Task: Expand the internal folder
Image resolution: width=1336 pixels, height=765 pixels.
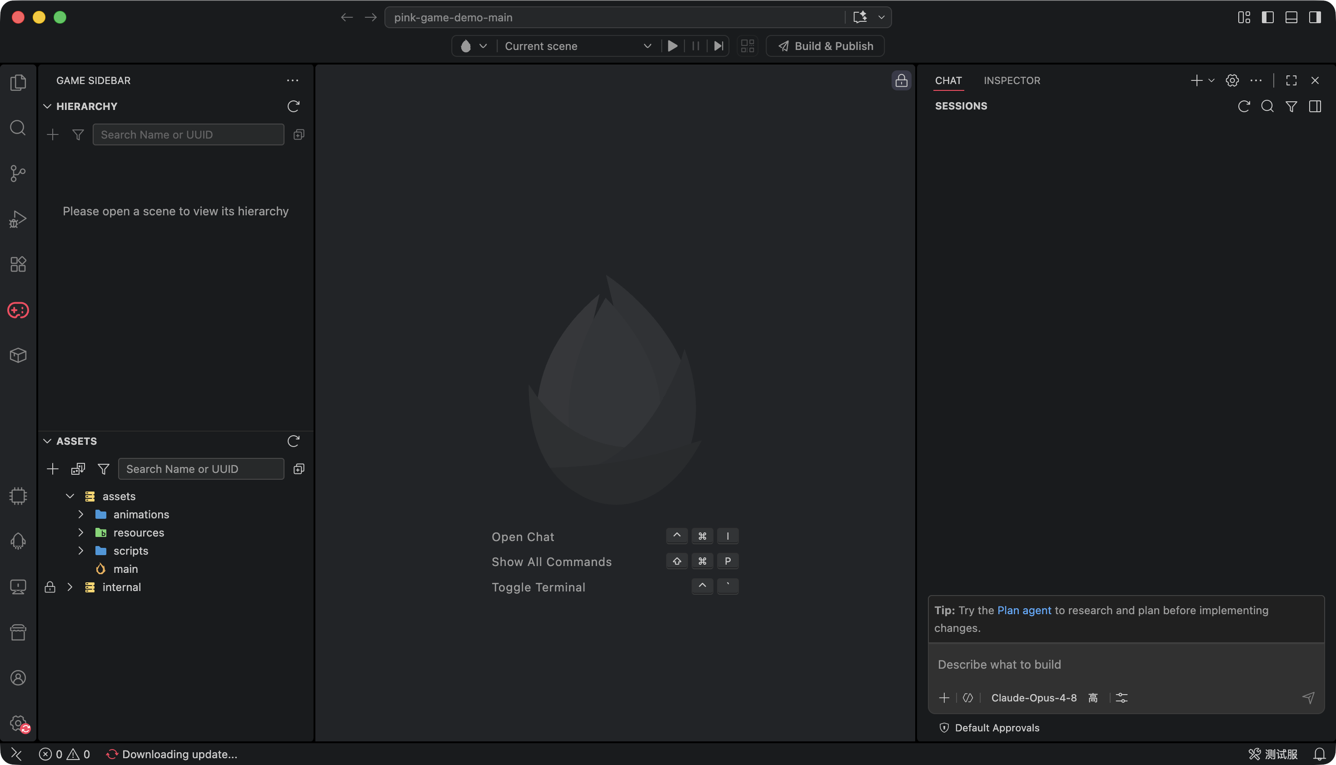Action: [x=70, y=587]
